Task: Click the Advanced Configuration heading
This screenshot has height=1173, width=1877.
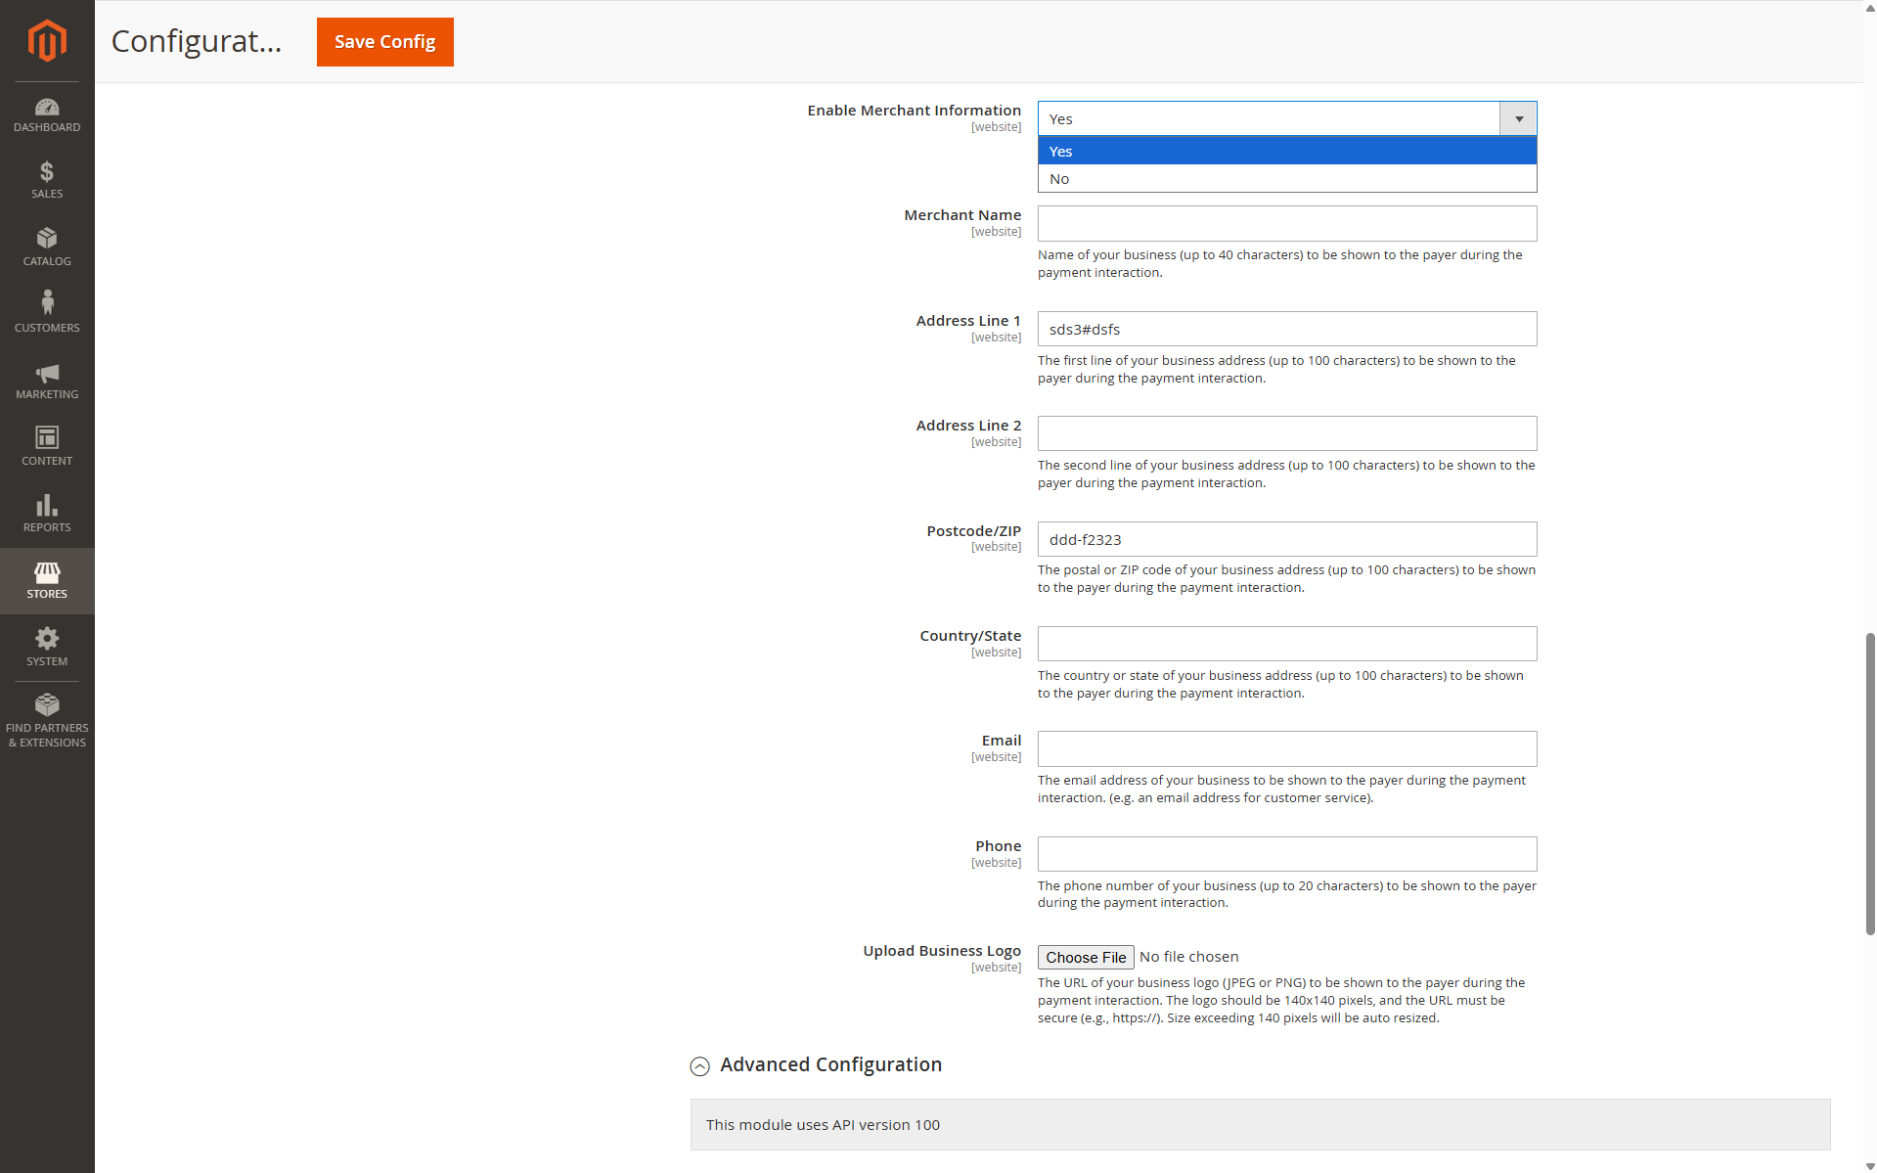Action: click(830, 1064)
